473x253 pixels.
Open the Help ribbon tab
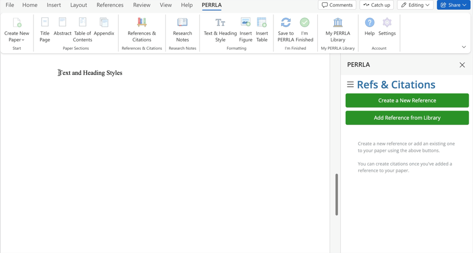pyautogui.click(x=187, y=5)
